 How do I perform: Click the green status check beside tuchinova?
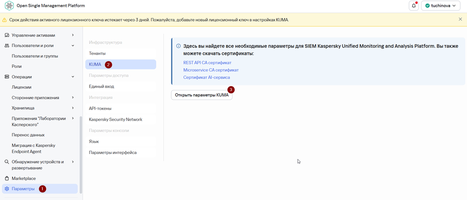tap(427, 6)
